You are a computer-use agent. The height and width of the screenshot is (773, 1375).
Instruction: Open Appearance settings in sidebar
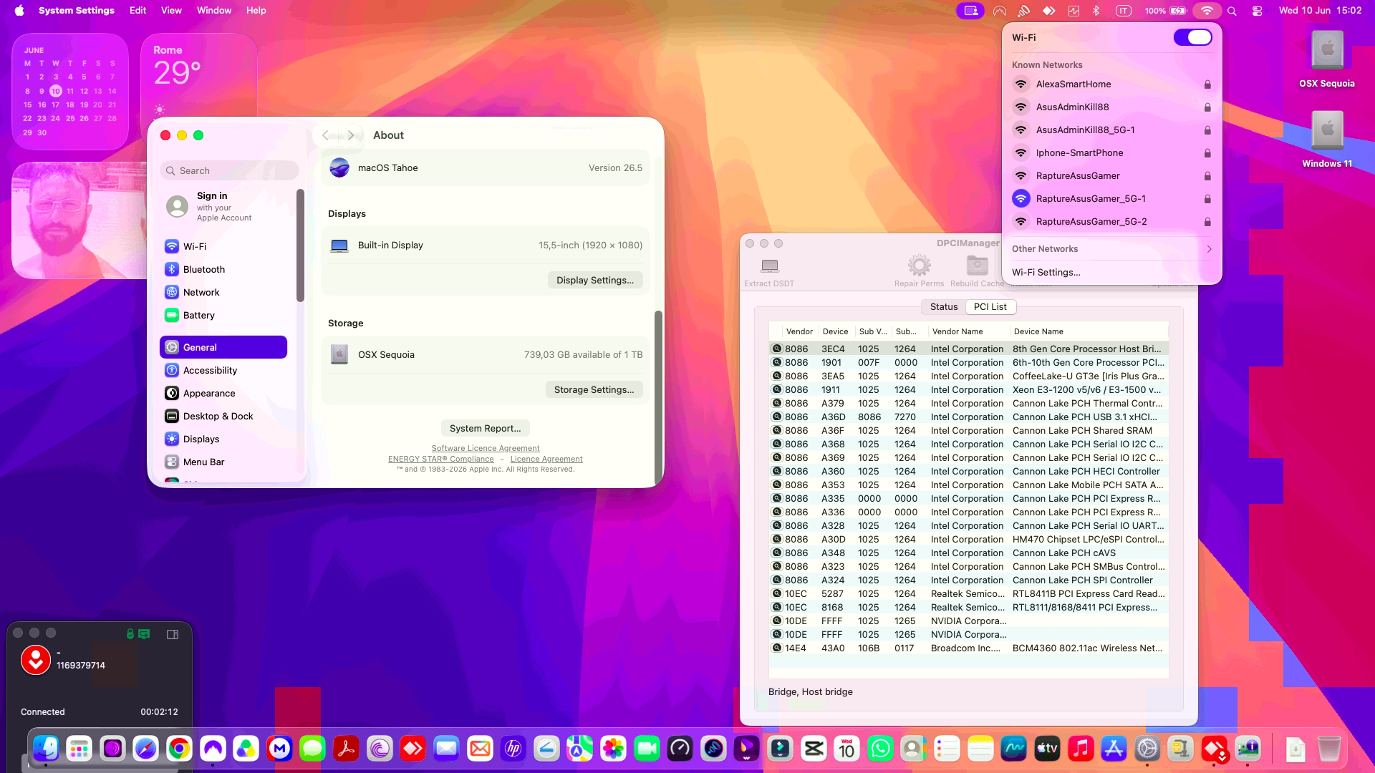tap(223, 393)
